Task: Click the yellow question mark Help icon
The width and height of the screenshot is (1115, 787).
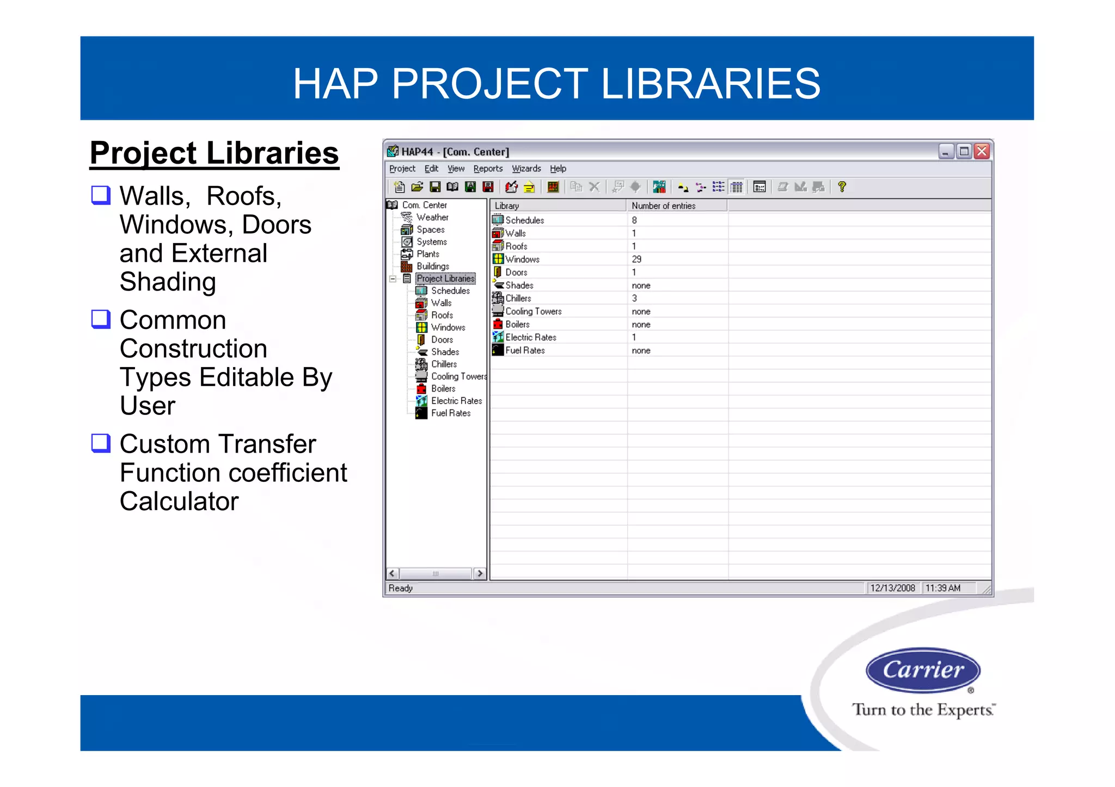Action: click(842, 187)
